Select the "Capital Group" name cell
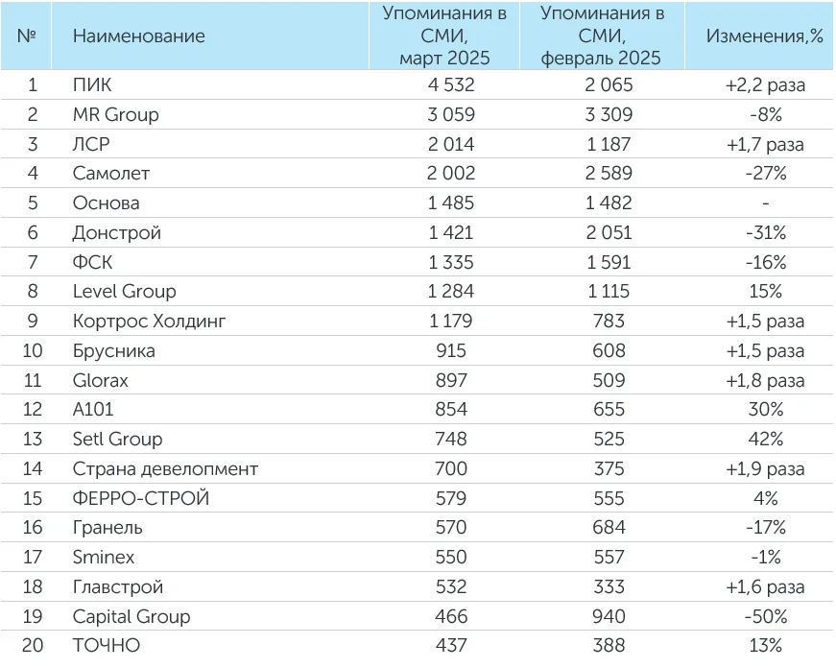 131,617
